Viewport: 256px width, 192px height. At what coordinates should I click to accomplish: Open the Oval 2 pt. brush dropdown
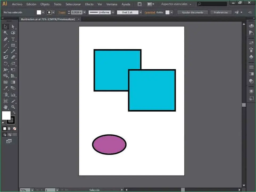click(141, 12)
